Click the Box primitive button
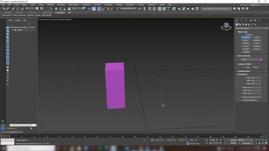Viewport: 269px width, 151px height. point(246,37)
